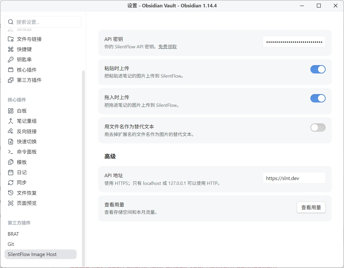Open 核心插件 settings entry text
The height and width of the screenshot is (268, 344).
pyautogui.click(x=27, y=70)
